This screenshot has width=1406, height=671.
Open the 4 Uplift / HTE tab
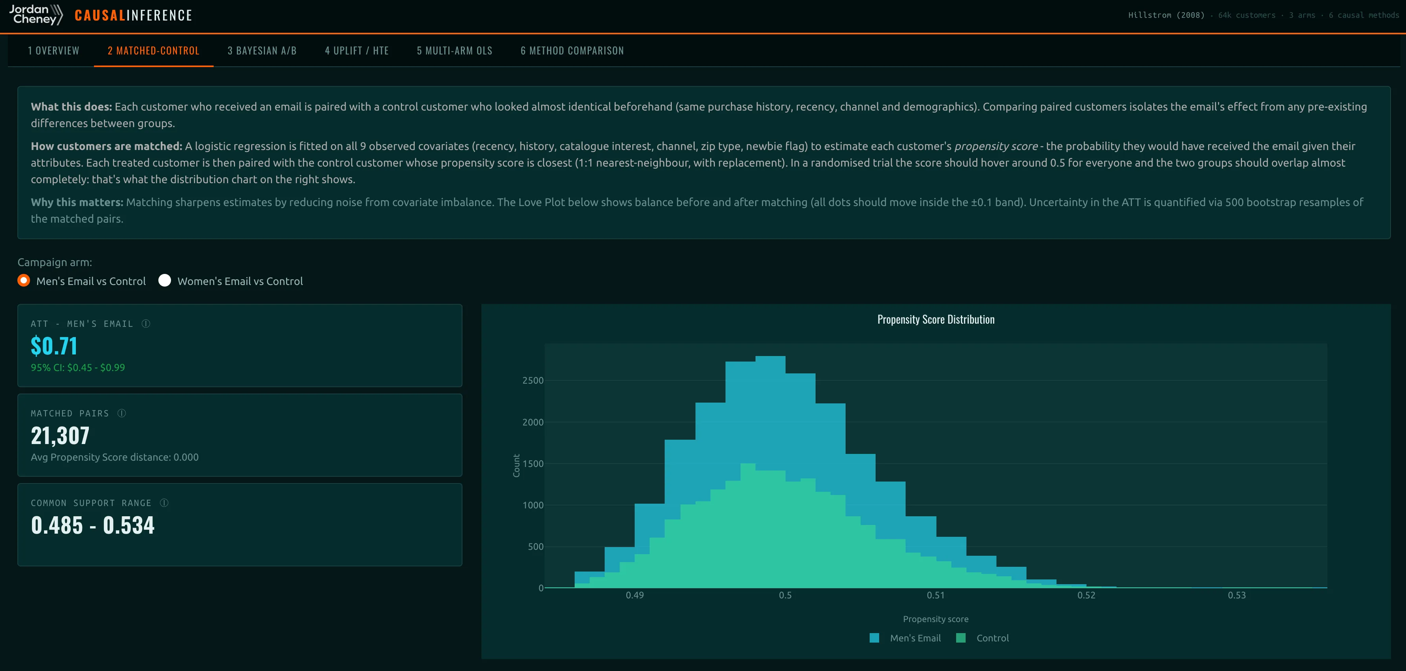(357, 51)
